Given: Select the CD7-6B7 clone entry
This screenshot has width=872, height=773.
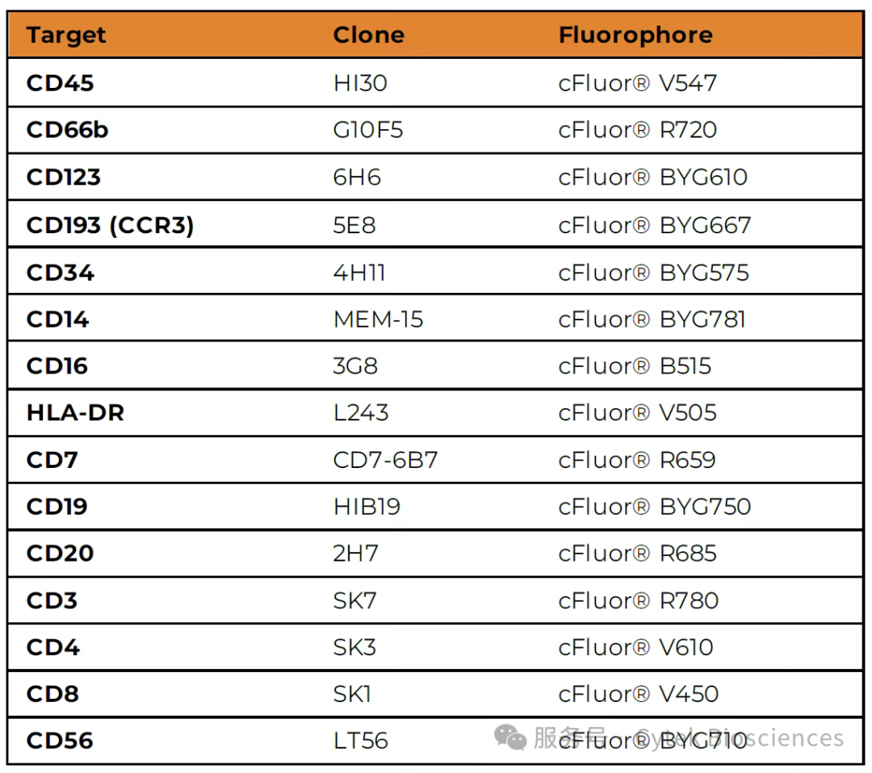Looking at the screenshot, I should click(385, 460).
